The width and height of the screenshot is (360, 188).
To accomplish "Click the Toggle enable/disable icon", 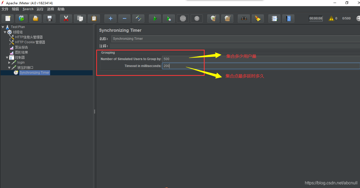I will click(138, 18).
